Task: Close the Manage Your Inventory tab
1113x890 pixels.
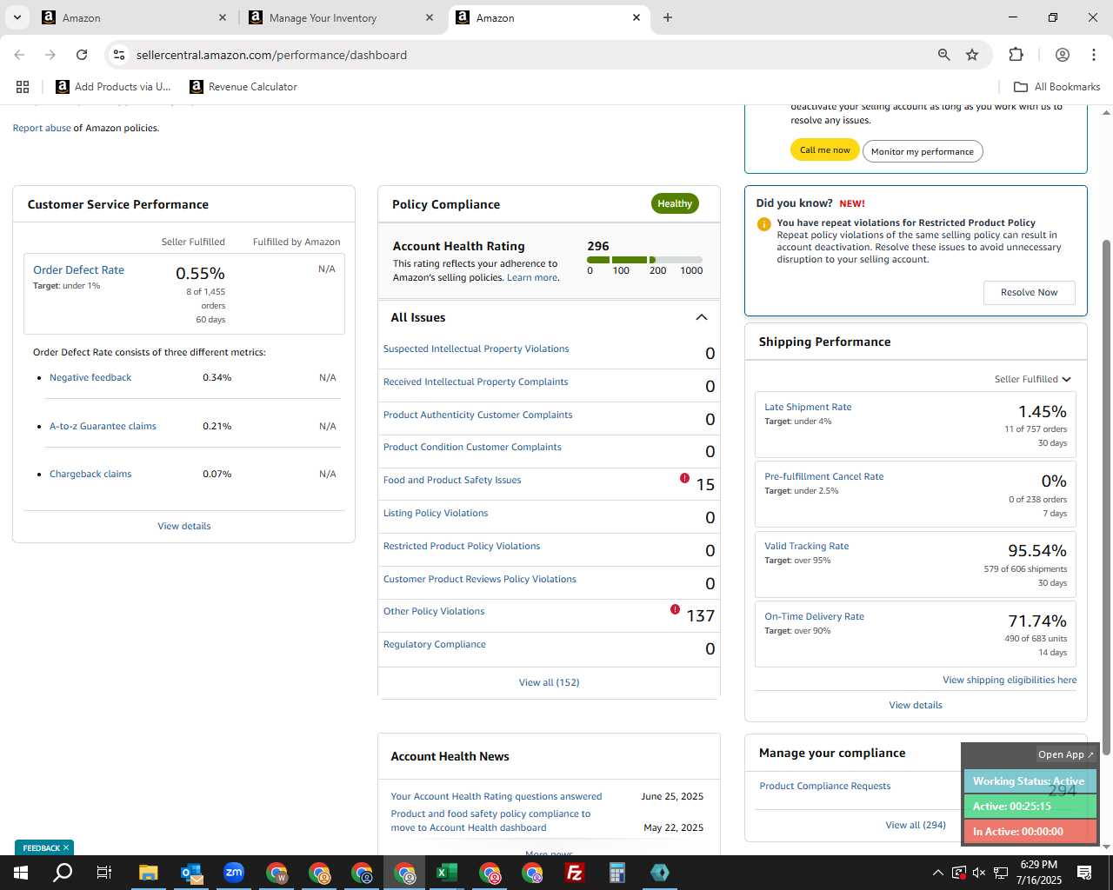Action: click(430, 17)
